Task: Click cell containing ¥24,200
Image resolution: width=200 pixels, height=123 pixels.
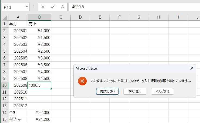Action: 39,119
